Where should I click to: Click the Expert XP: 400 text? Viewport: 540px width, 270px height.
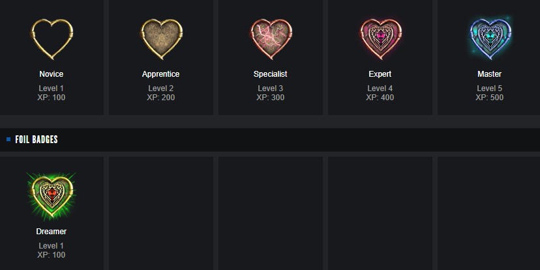[x=380, y=98]
